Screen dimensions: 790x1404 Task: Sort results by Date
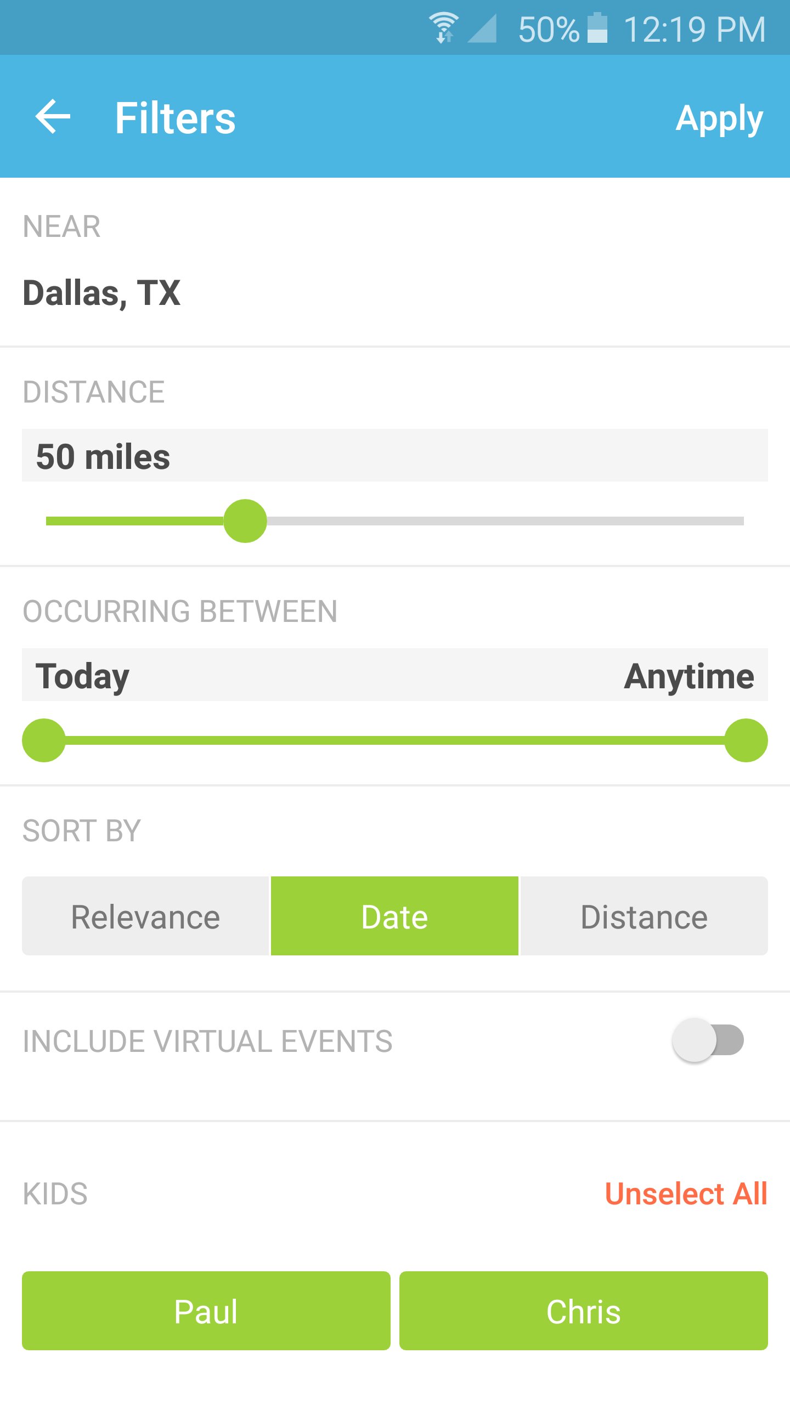point(394,916)
